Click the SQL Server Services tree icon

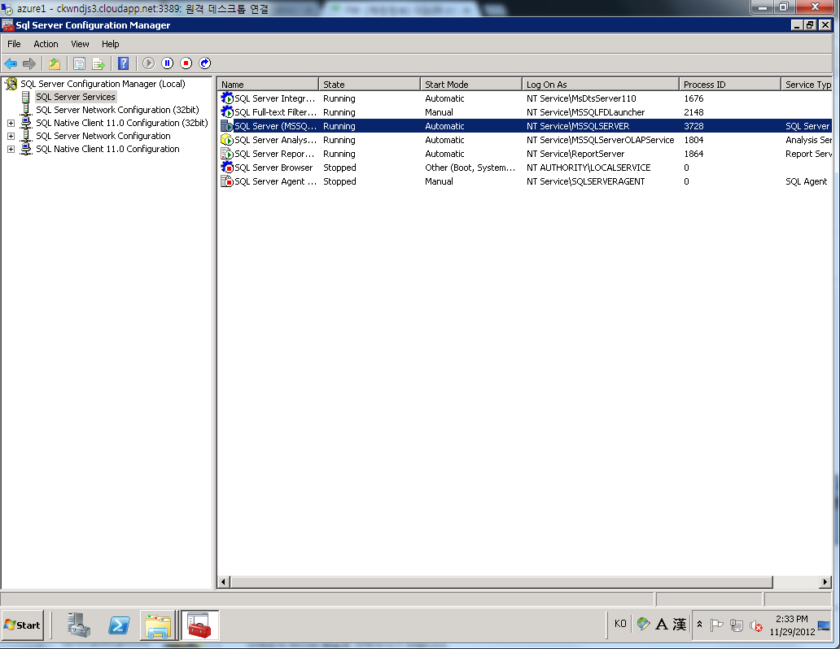click(x=26, y=97)
